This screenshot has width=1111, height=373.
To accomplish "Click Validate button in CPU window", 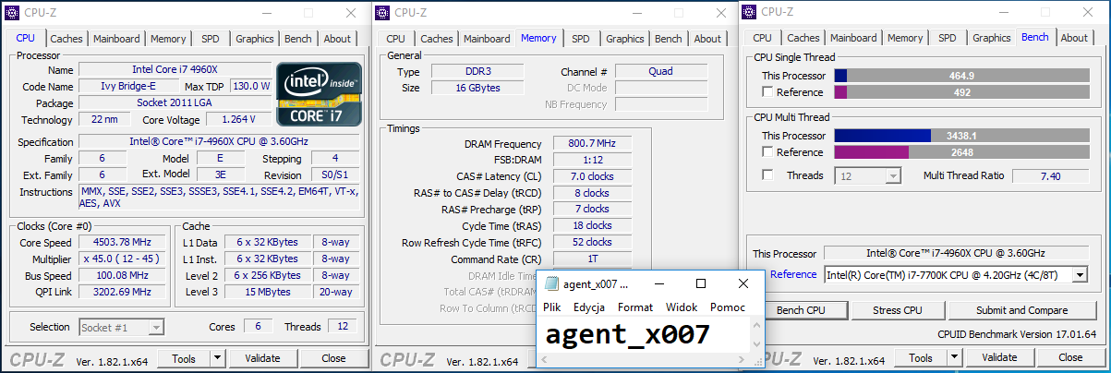I will point(262,358).
